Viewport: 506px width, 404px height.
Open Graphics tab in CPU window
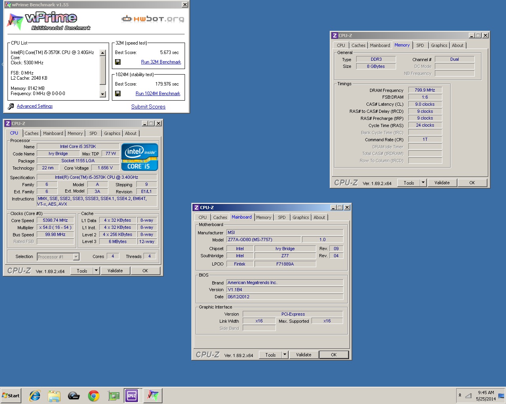(112, 133)
